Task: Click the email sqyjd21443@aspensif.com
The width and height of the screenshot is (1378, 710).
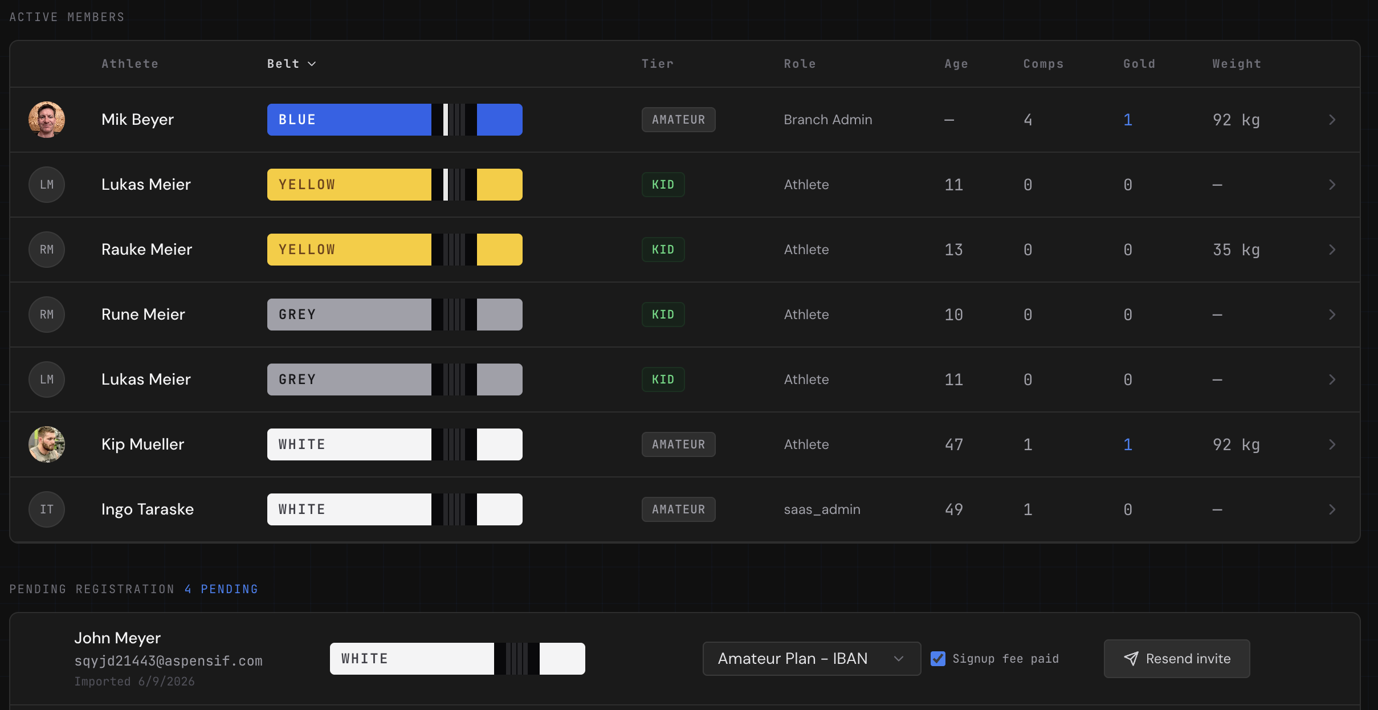Action: pos(169,661)
